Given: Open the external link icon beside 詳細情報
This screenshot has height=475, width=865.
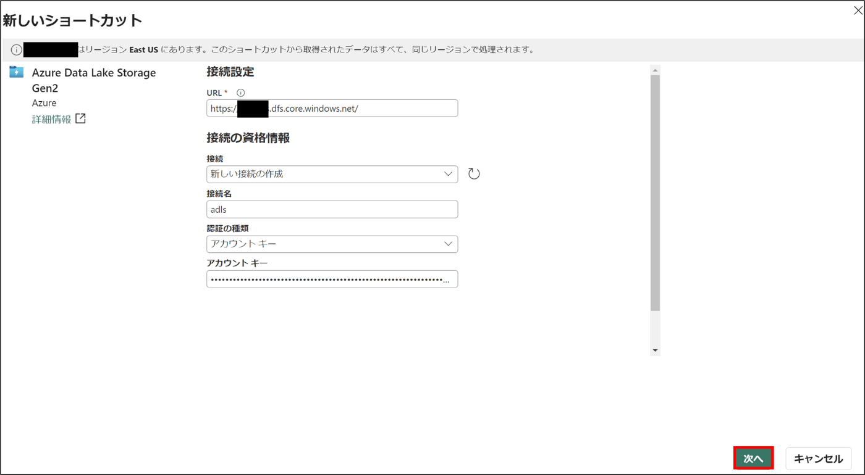Looking at the screenshot, I should [80, 118].
